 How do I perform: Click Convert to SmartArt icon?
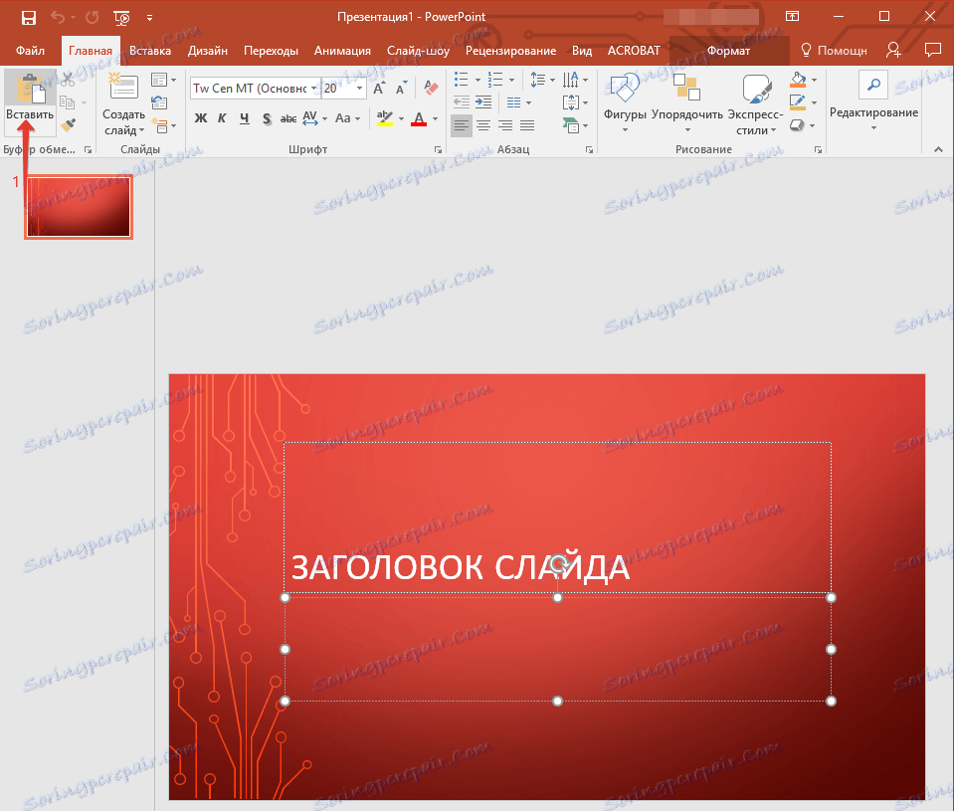click(571, 126)
